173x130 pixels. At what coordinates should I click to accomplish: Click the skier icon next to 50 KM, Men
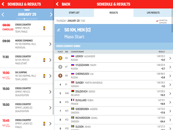(58, 30)
